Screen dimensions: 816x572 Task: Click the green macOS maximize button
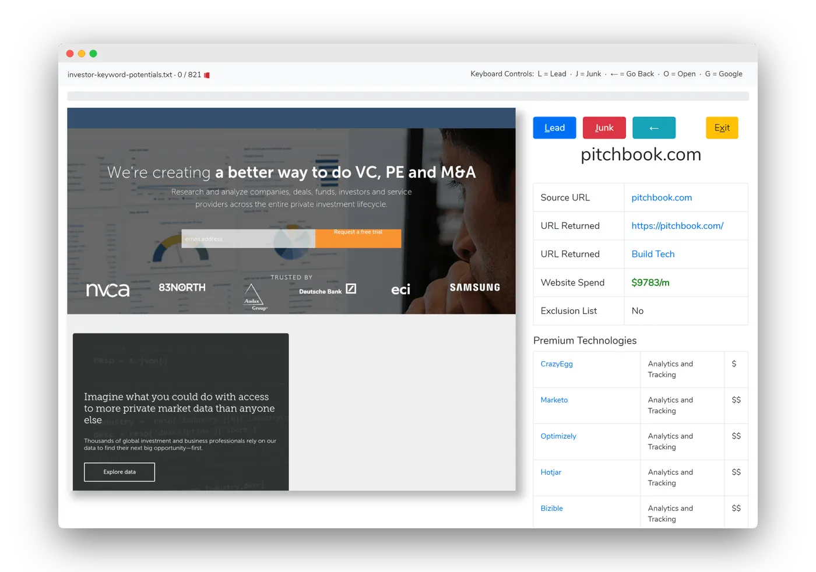(x=93, y=54)
